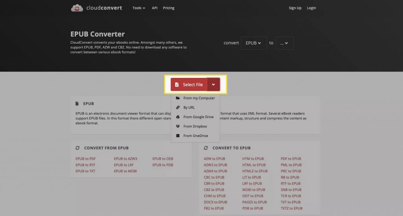Screen dimensions: 403x216
Task: Open the target format '...' dropdown
Action: click(x=285, y=43)
